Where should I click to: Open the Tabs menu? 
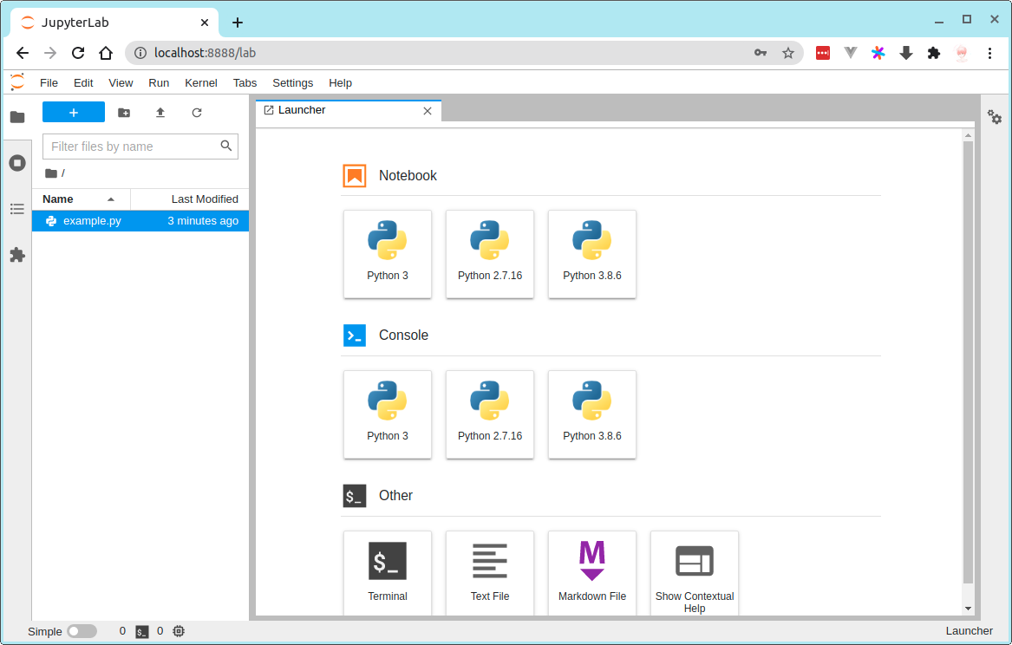click(x=245, y=82)
